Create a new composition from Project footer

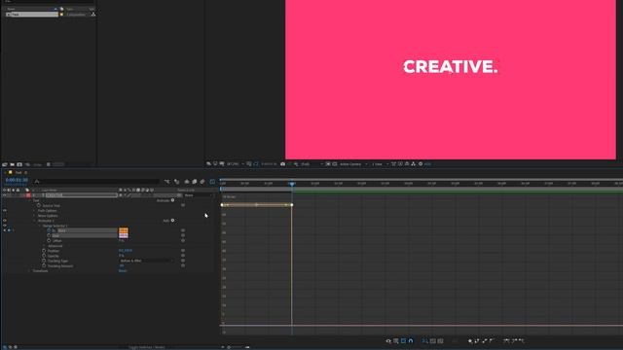coord(19,164)
